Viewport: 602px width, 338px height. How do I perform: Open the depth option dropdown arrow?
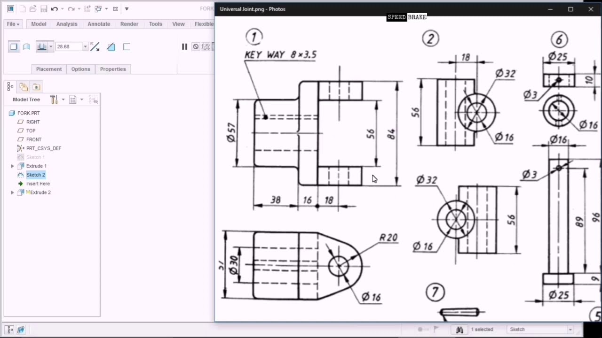click(51, 46)
